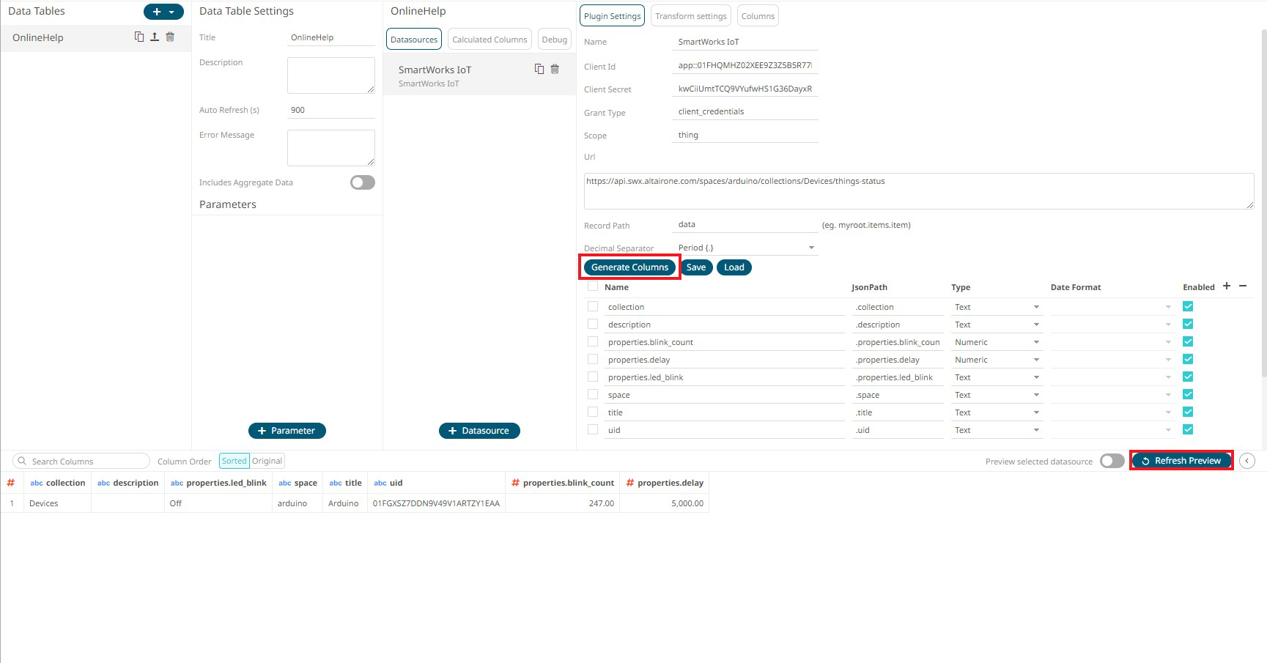Click the Load button
Viewport: 1267px width, 663px height.
[734, 267]
